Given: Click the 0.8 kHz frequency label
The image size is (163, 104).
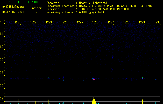Looking at the screenshot, I should 2,73.
